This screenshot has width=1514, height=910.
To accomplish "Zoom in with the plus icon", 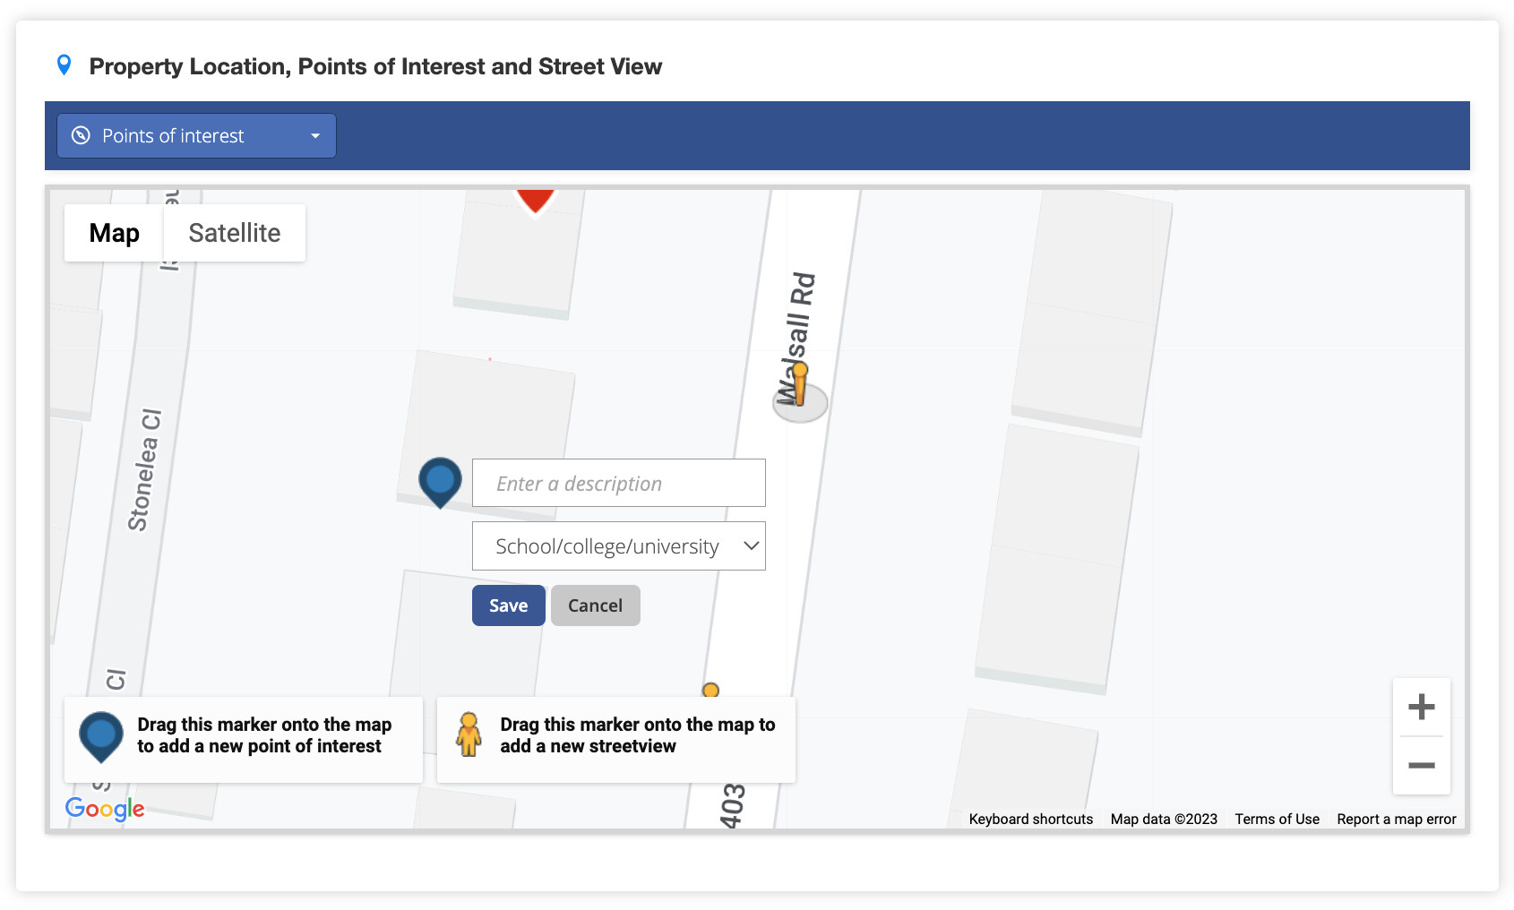I will (1421, 707).
